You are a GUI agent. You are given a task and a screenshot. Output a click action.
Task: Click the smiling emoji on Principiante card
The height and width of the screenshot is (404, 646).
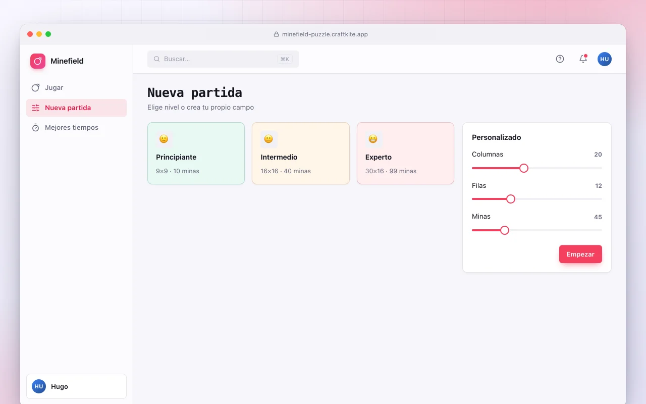pos(164,139)
